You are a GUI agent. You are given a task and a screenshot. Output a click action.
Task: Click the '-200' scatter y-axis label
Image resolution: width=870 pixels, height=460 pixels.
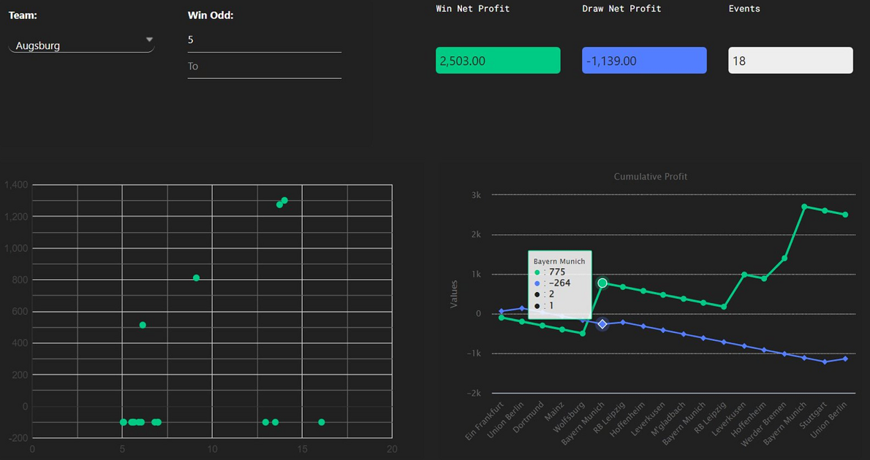18,438
